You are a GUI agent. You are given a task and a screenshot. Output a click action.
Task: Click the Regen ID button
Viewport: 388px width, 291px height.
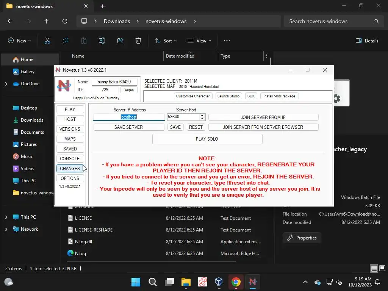129,90
